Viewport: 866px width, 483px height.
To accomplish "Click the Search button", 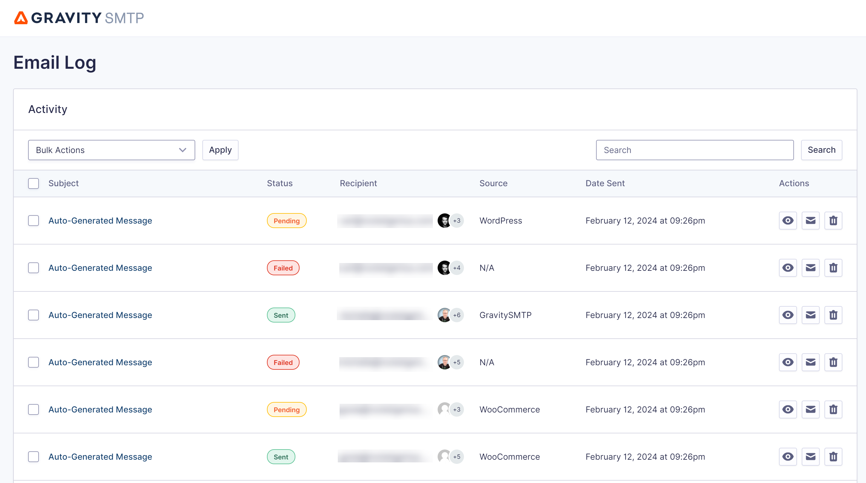I will click(821, 150).
